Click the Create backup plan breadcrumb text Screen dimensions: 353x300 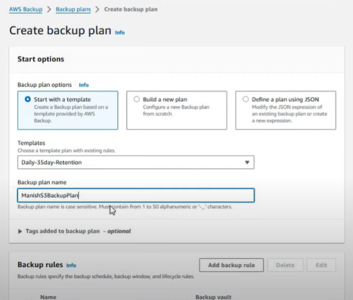tap(131, 10)
